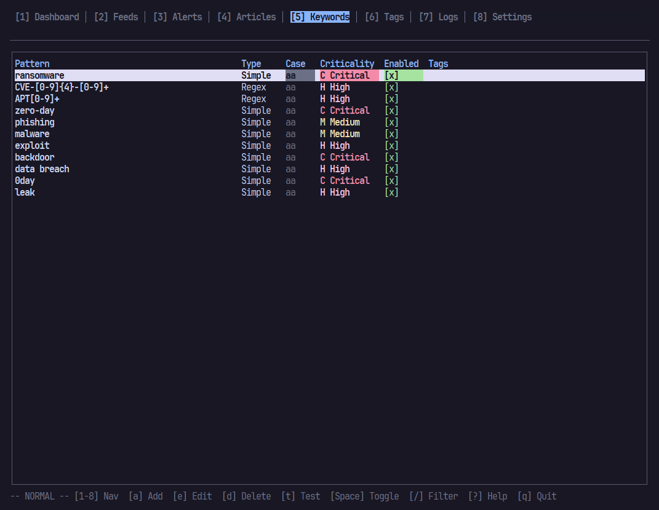Click M Medium criticality for malware
The image size is (659, 510).
tap(340, 134)
